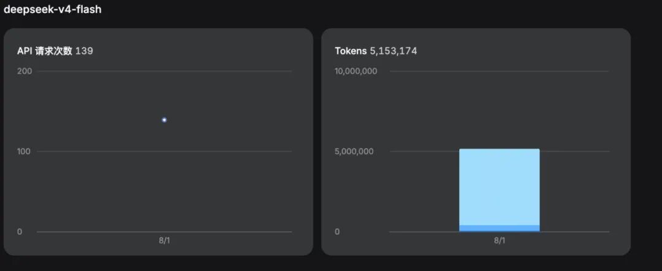Click the 5,000,000 y-axis label
Viewport: 662px width, 271px height.
[354, 151]
